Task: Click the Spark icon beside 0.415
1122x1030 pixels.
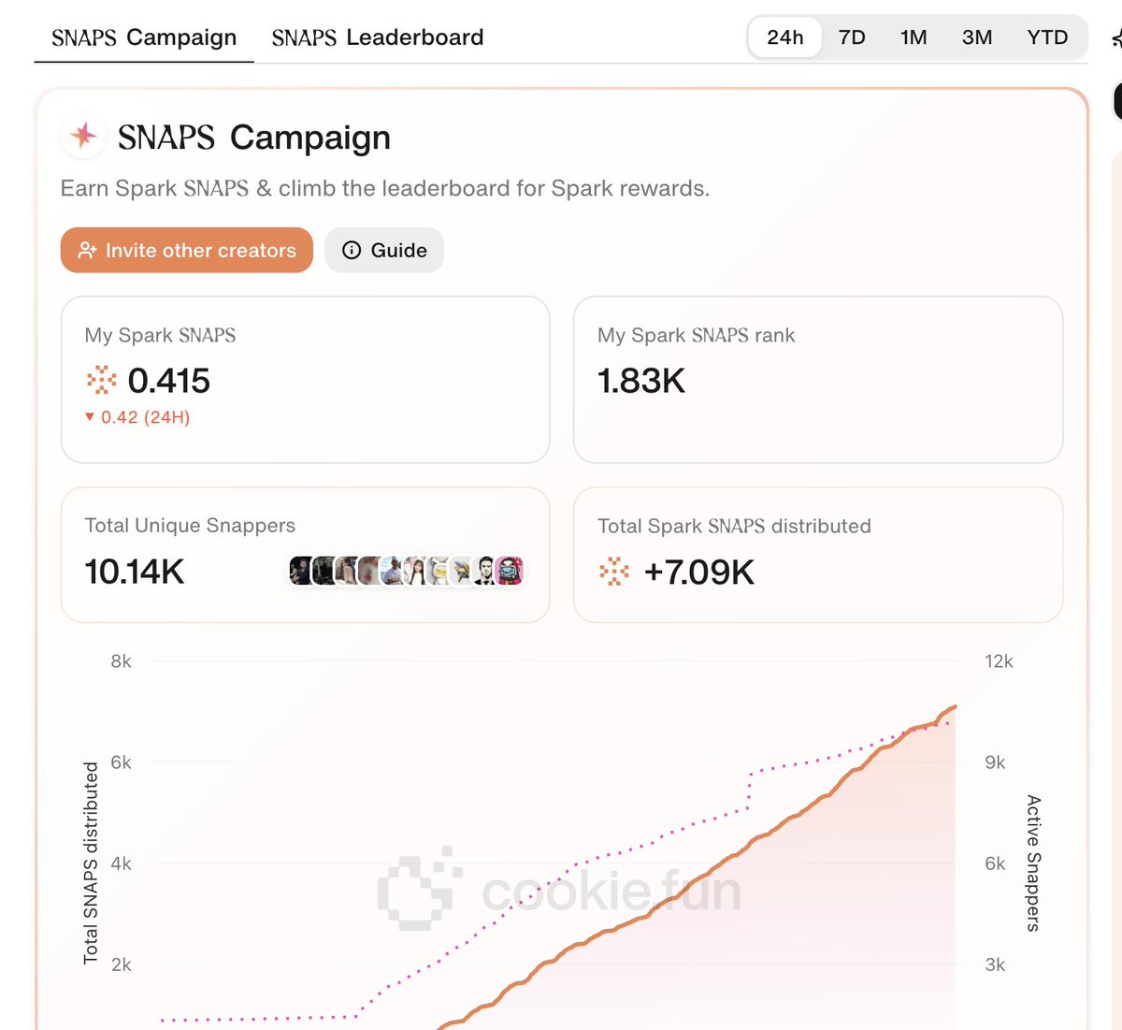Action: [101, 380]
